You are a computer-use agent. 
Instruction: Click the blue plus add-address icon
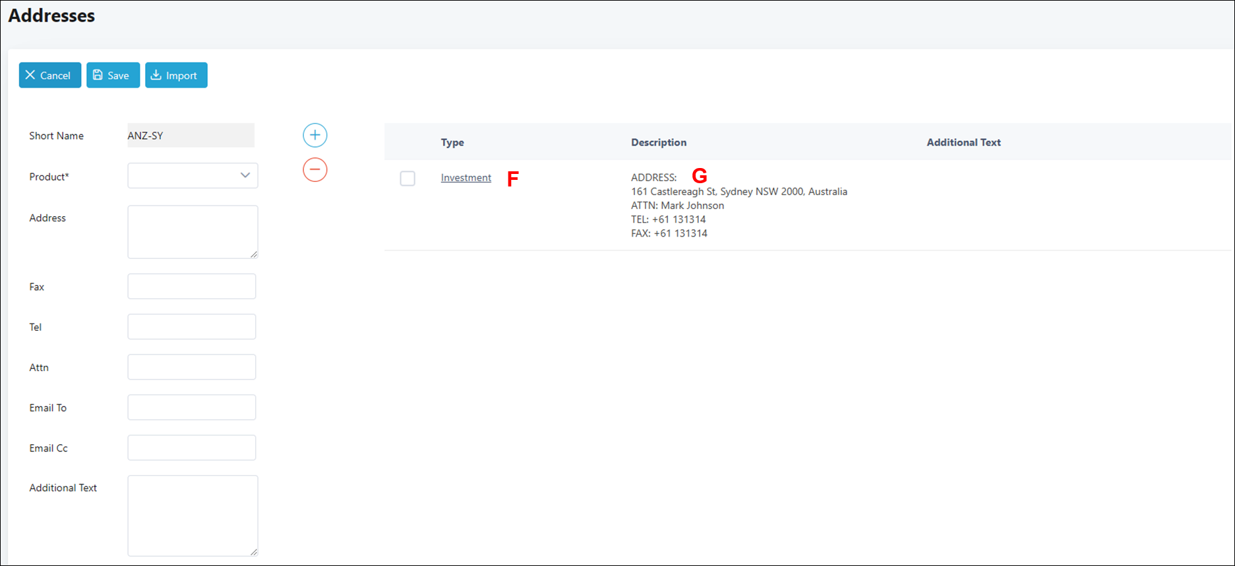point(315,135)
